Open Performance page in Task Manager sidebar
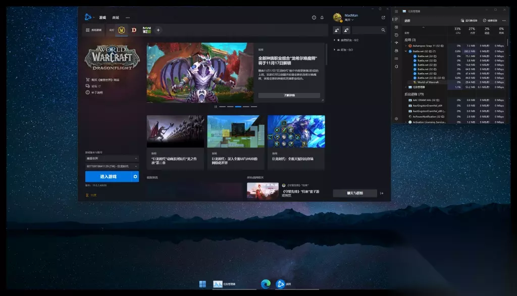 click(396, 27)
